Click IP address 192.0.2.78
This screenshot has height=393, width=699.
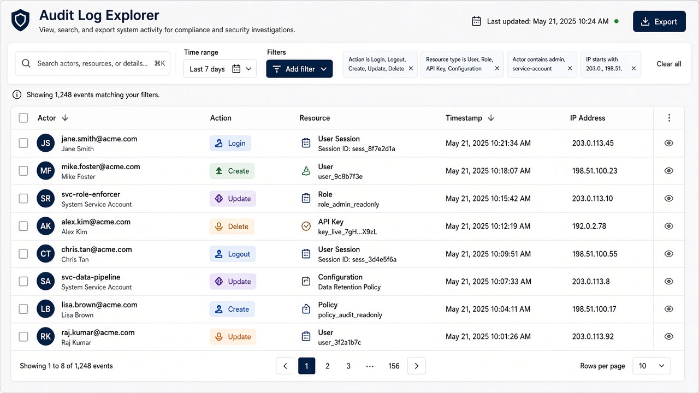click(x=589, y=226)
